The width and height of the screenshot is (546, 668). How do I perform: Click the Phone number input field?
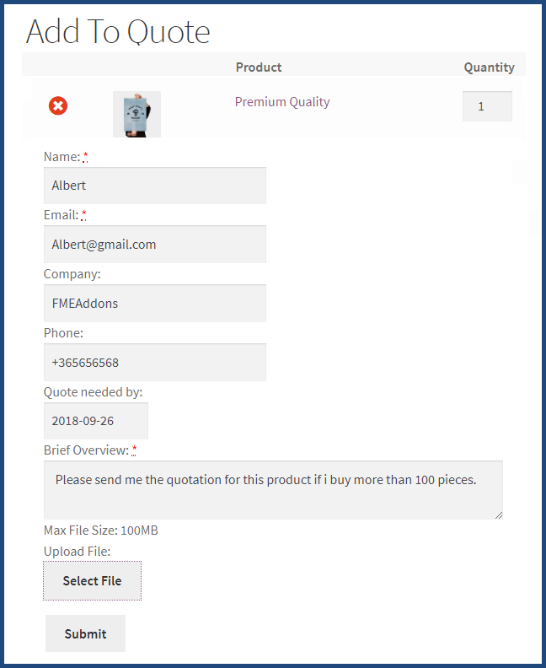pyautogui.click(x=155, y=363)
